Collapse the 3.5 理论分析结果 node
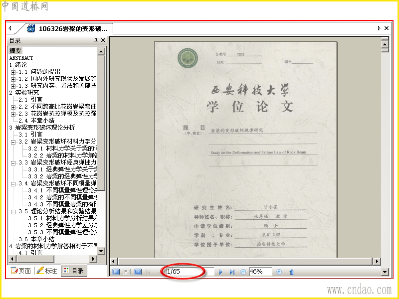399x299 pixels. click(x=13, y=211)
